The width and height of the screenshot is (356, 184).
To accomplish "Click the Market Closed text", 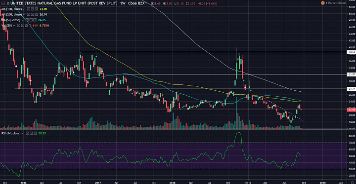I will [336, 3].
